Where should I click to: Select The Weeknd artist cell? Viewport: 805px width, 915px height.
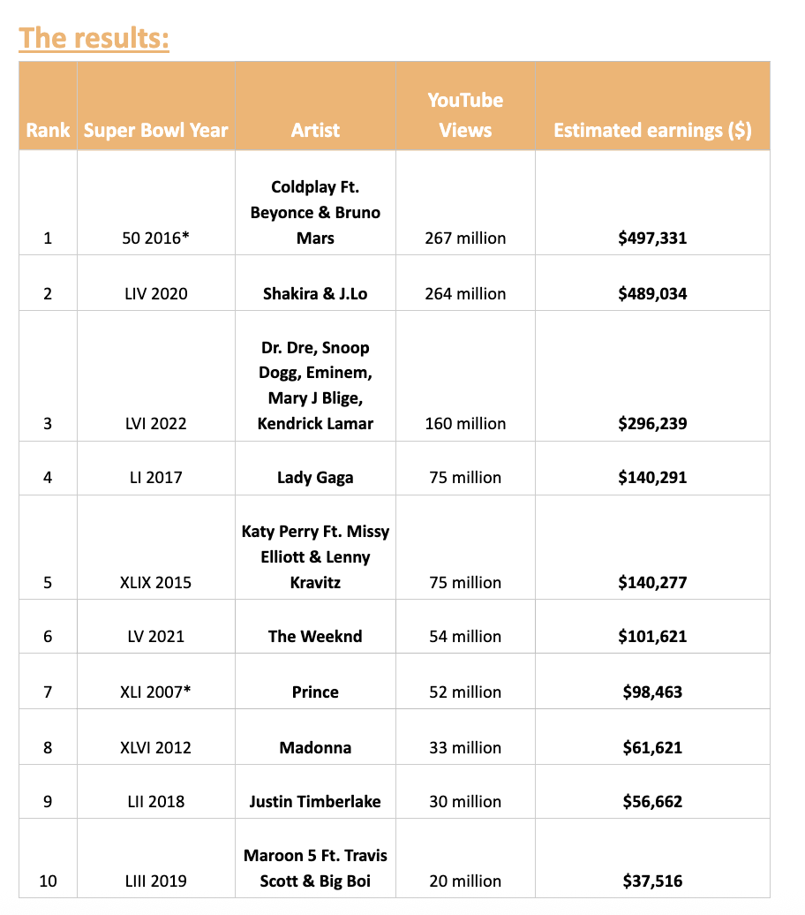315,636
